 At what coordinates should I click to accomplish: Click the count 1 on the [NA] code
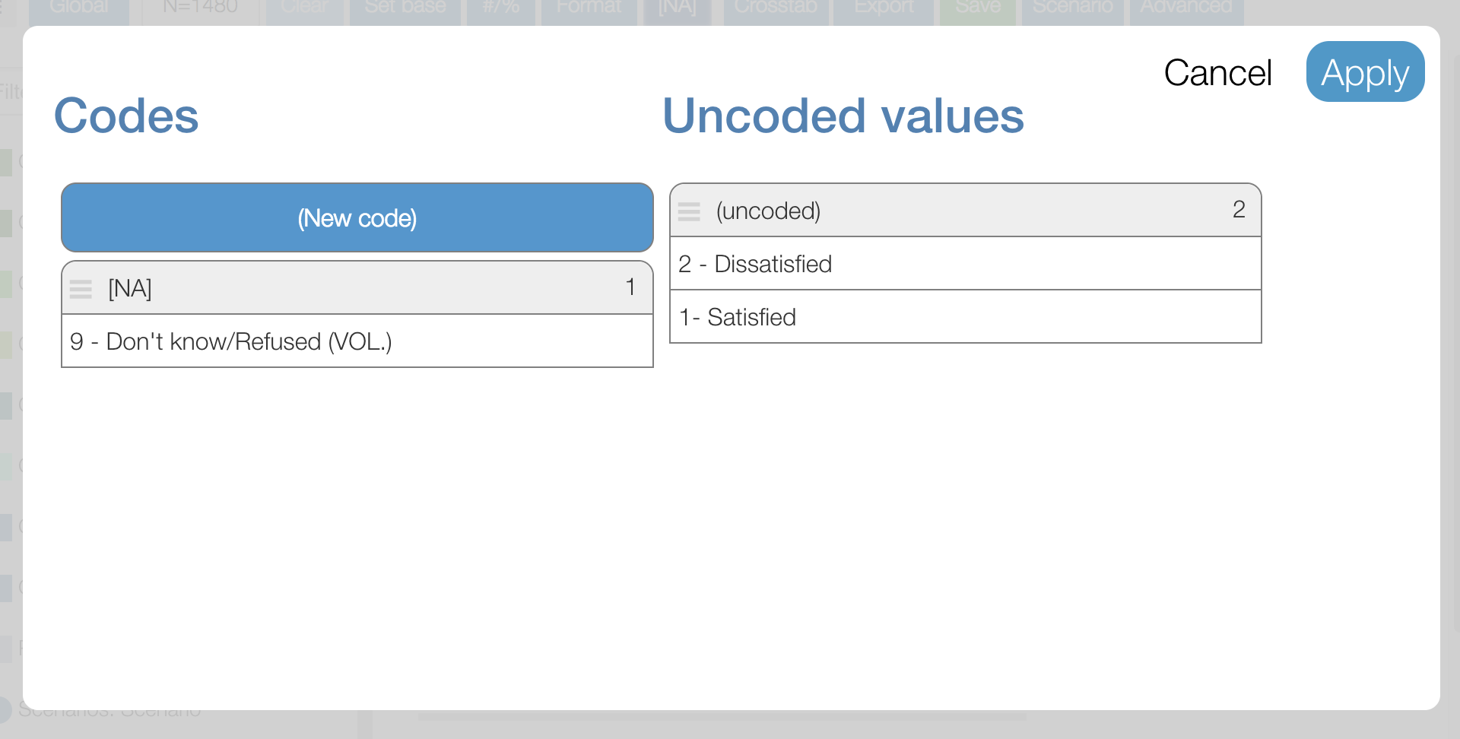[x=630, y=287]
